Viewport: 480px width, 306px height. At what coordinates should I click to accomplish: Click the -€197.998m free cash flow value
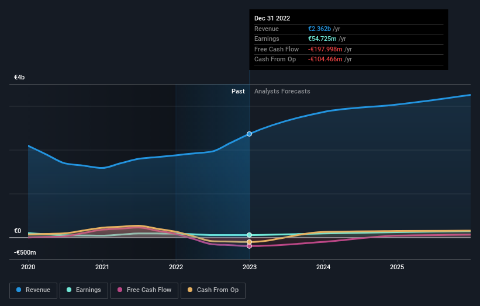(325, 49)
